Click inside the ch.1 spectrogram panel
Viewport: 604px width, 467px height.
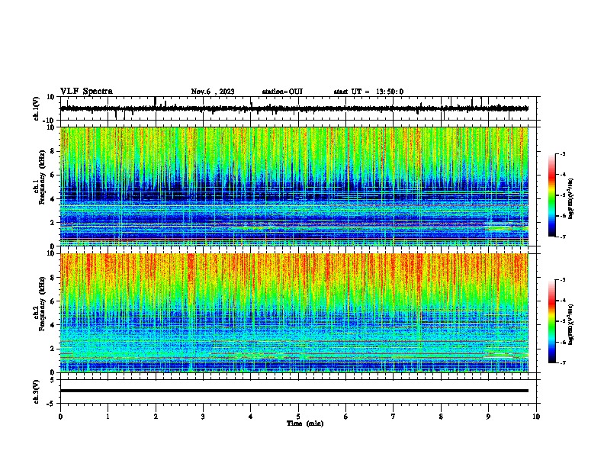[x=294, y=186]
